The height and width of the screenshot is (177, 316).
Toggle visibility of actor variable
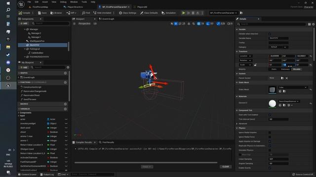66,119
